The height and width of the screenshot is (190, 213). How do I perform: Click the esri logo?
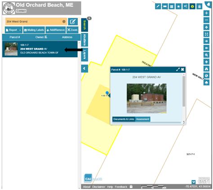click(204, 181)
